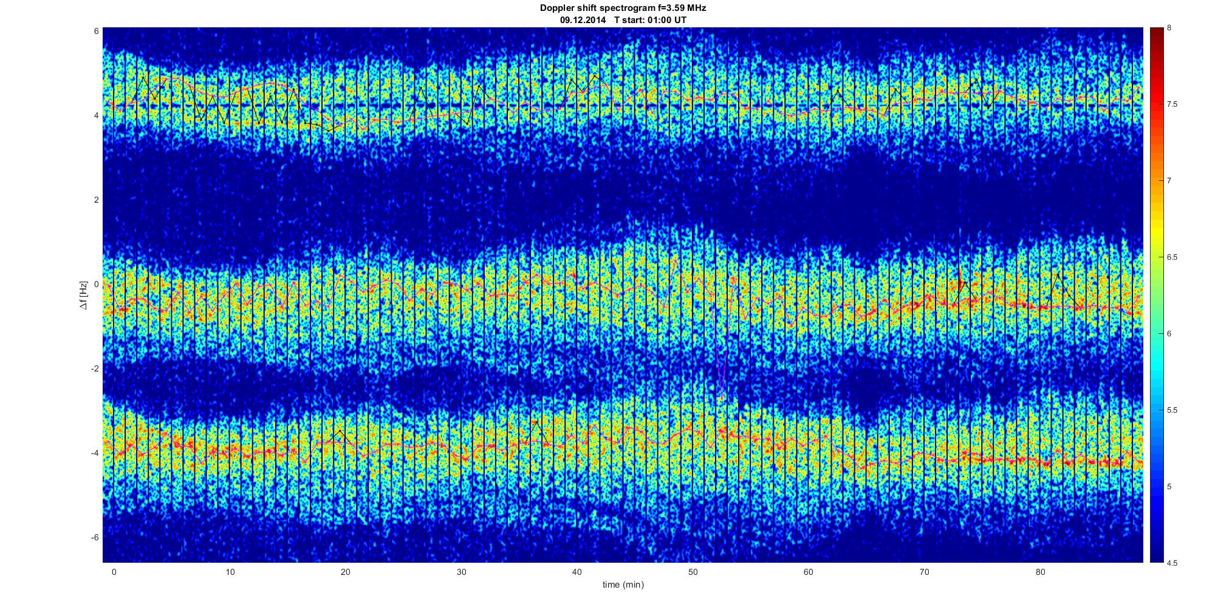Click the x-axis tick label '0'

coord(114,572)
